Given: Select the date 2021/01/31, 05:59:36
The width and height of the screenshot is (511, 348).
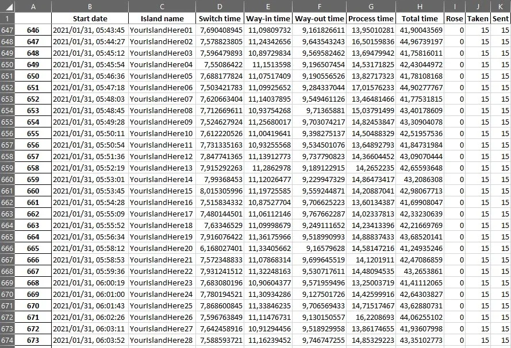Looking at the screenshot, I should pyautogui.click(x=90, y=271).
